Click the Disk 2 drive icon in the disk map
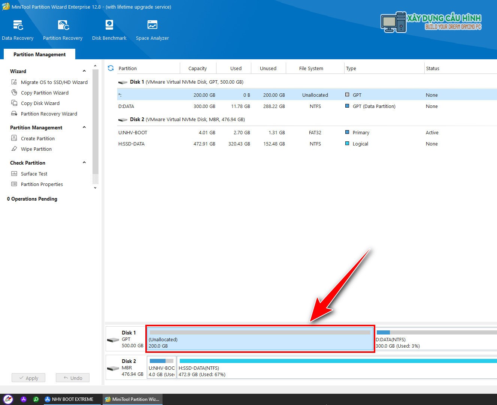 (x=113, y=368)
